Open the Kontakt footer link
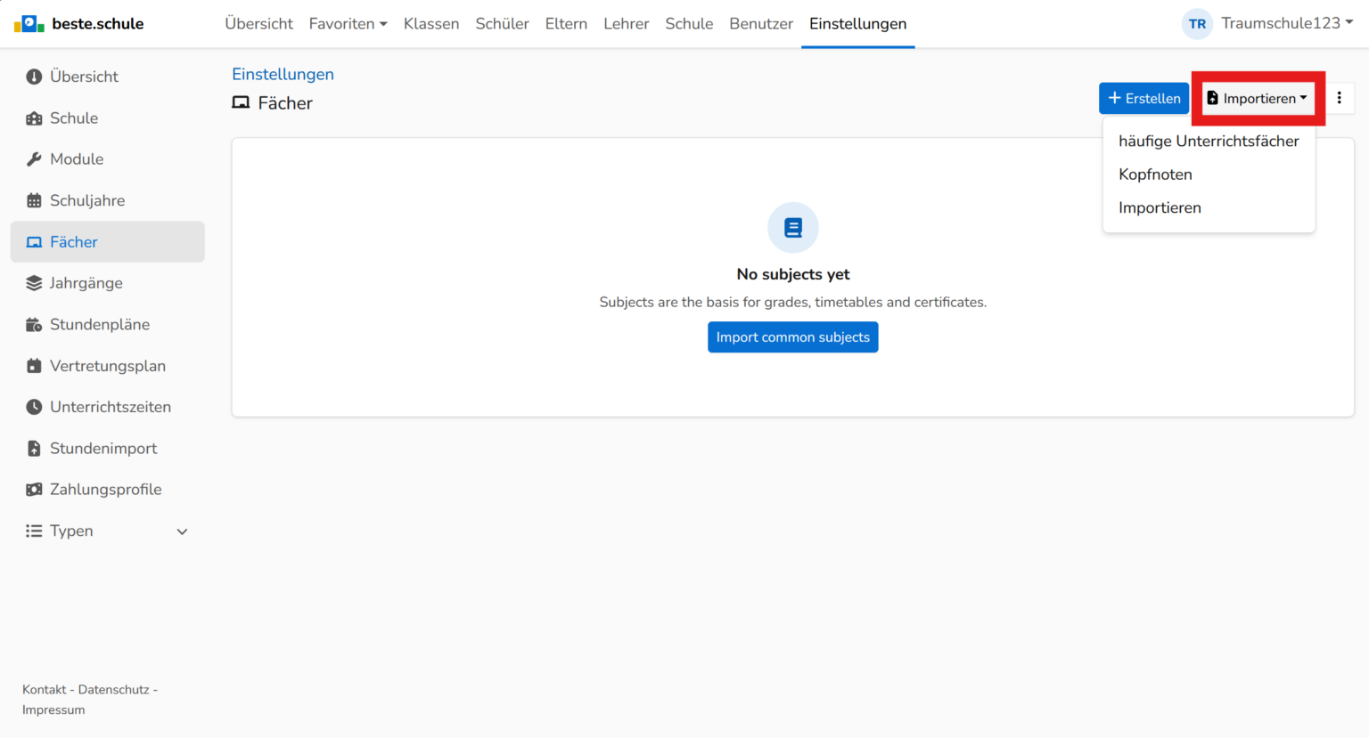 click(45, 690)
